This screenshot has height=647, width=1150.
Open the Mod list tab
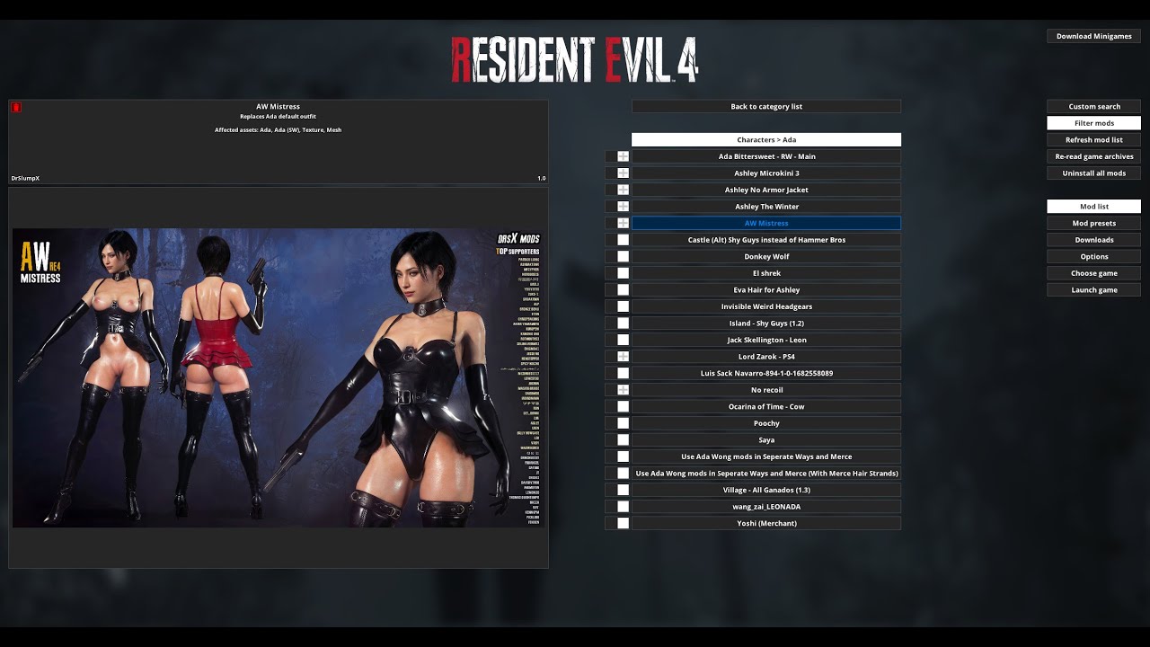[x=1093, y=207]
